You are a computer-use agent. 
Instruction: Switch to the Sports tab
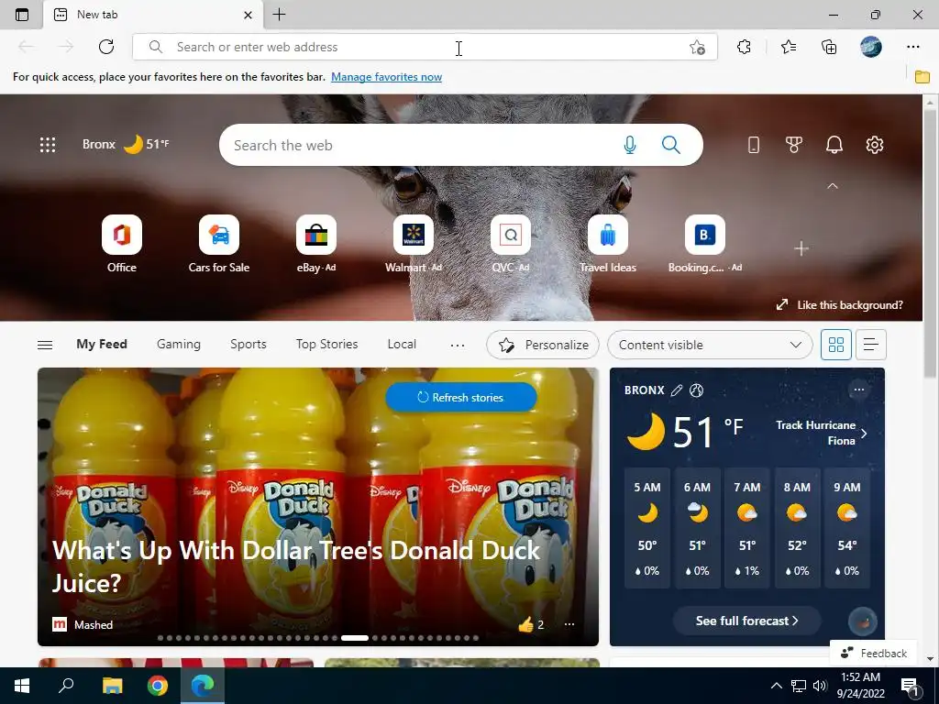[x=248, y=345]
